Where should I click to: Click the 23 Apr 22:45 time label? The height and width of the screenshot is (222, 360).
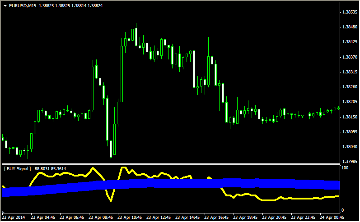(x=303, y=217)
